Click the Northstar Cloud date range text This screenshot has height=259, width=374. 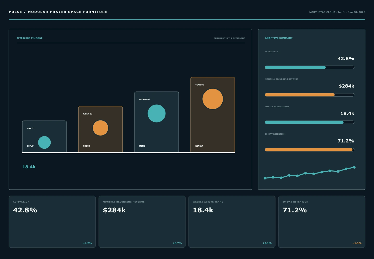[337, 12]
